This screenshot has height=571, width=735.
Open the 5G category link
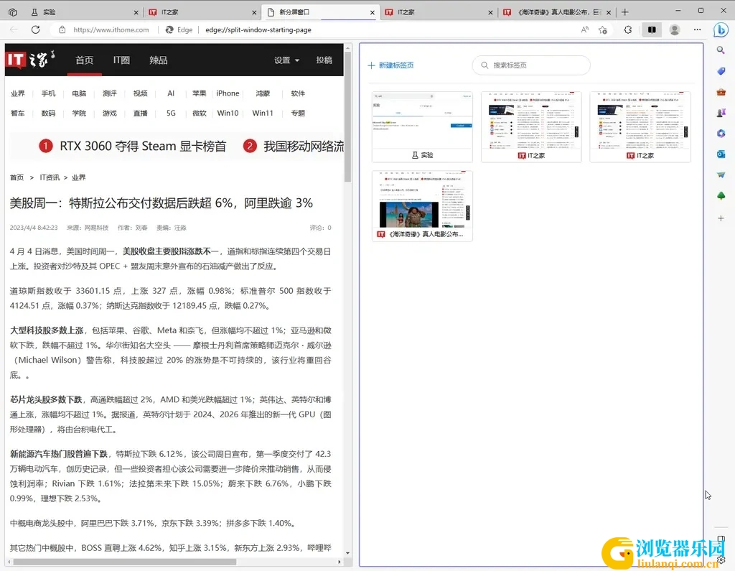(x=171, y=113)
